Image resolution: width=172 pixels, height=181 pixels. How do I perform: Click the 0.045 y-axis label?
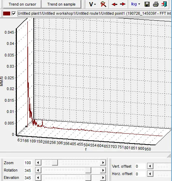tap(9, 32)
